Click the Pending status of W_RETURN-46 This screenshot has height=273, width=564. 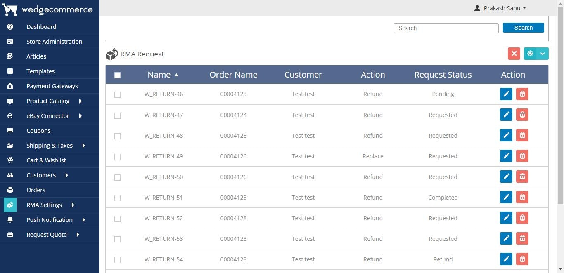443,94
